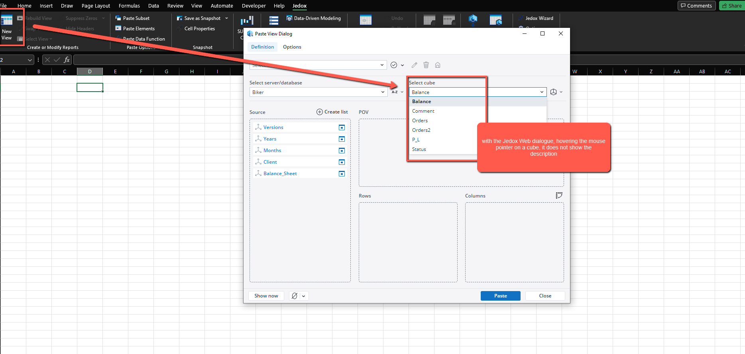Open the Select server/database dropdown showing Biker
Screen dimensions: 745x354
tap(318, 92)
